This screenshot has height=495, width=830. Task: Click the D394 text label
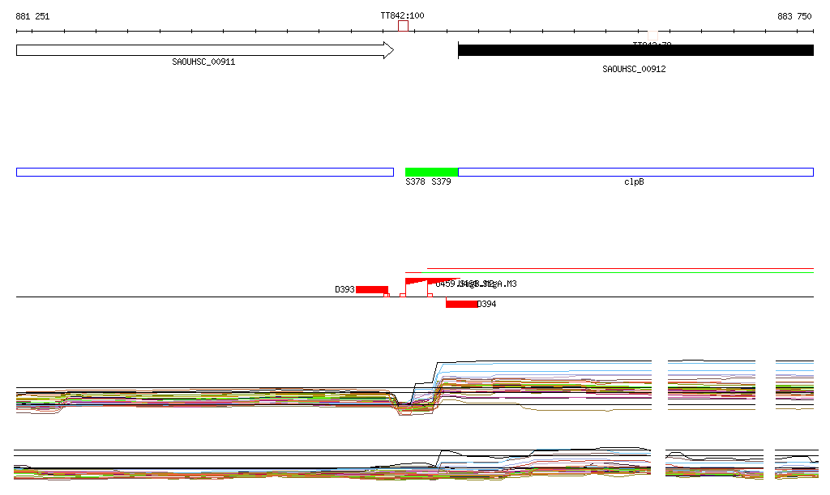tap(486, 304)
